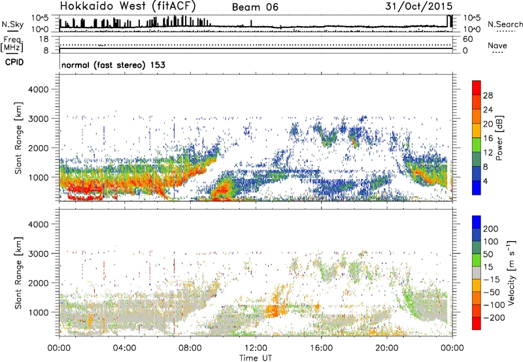Click the 'Velocity [m s-1]' color bar label
Screen dimensions: 523x362
[511, 272]
